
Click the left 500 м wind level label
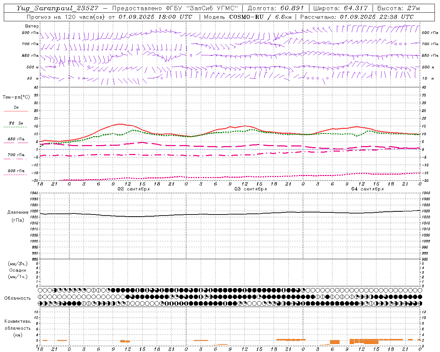click(33, 67)
